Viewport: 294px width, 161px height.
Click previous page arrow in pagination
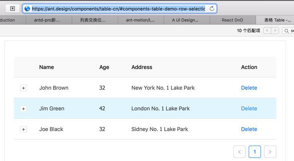(240, 152)
